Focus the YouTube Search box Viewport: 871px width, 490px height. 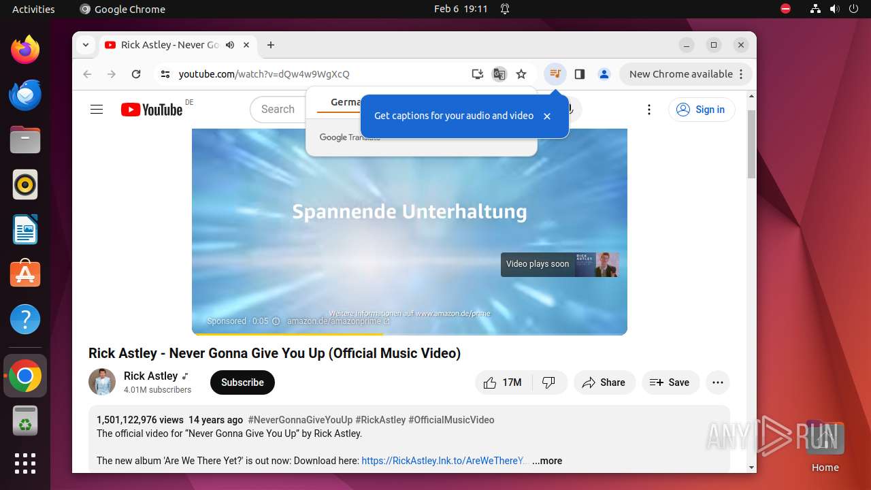[x=278, y=110]
